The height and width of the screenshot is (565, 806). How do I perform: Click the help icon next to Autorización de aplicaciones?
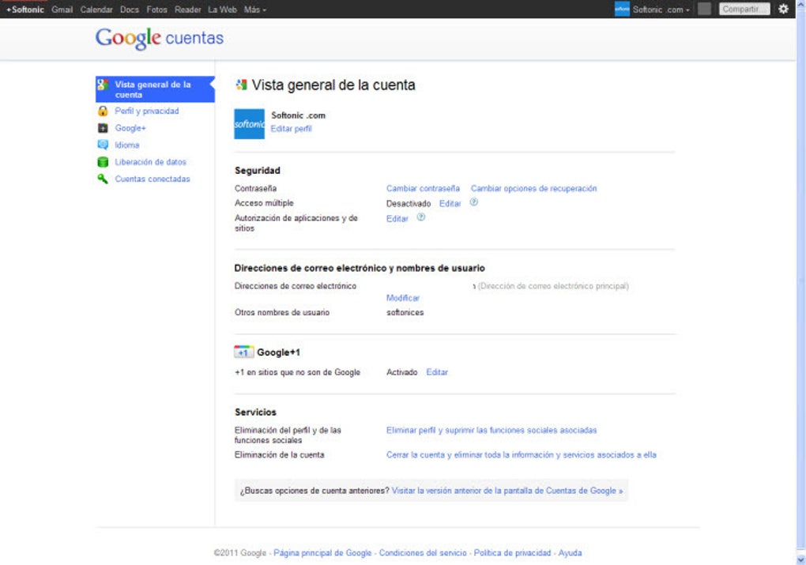point(420,217)
